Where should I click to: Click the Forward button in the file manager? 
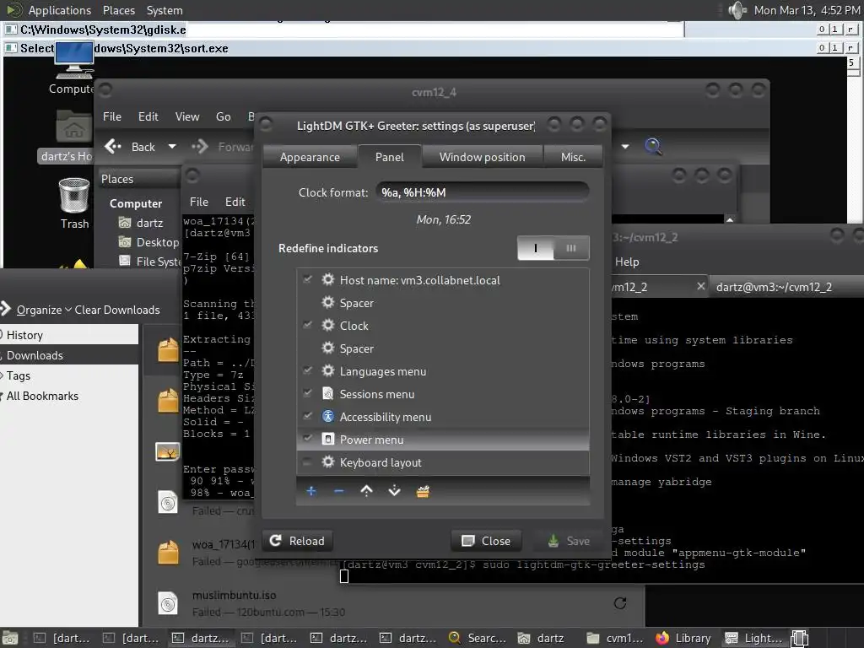click(223, 147)
